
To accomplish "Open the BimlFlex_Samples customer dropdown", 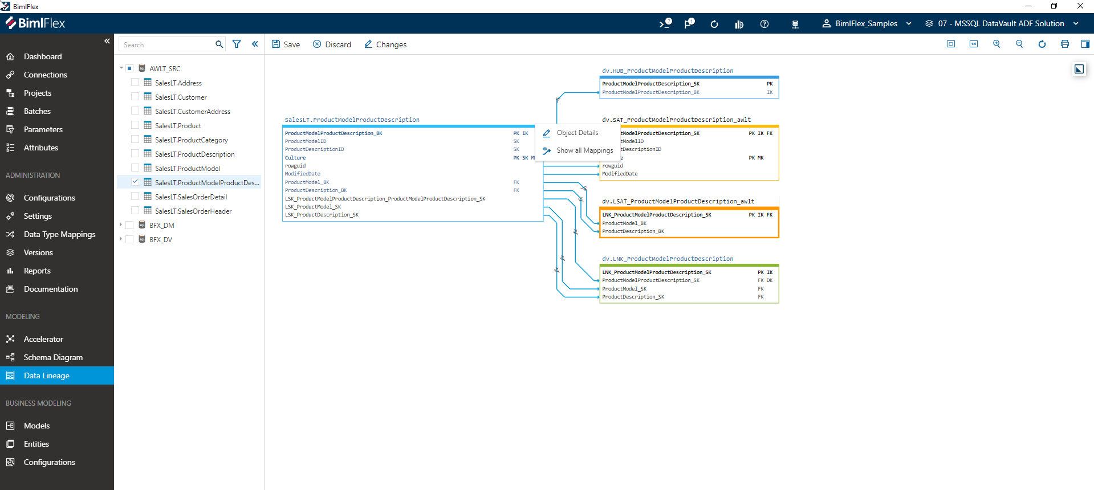I will click(867, 23).
